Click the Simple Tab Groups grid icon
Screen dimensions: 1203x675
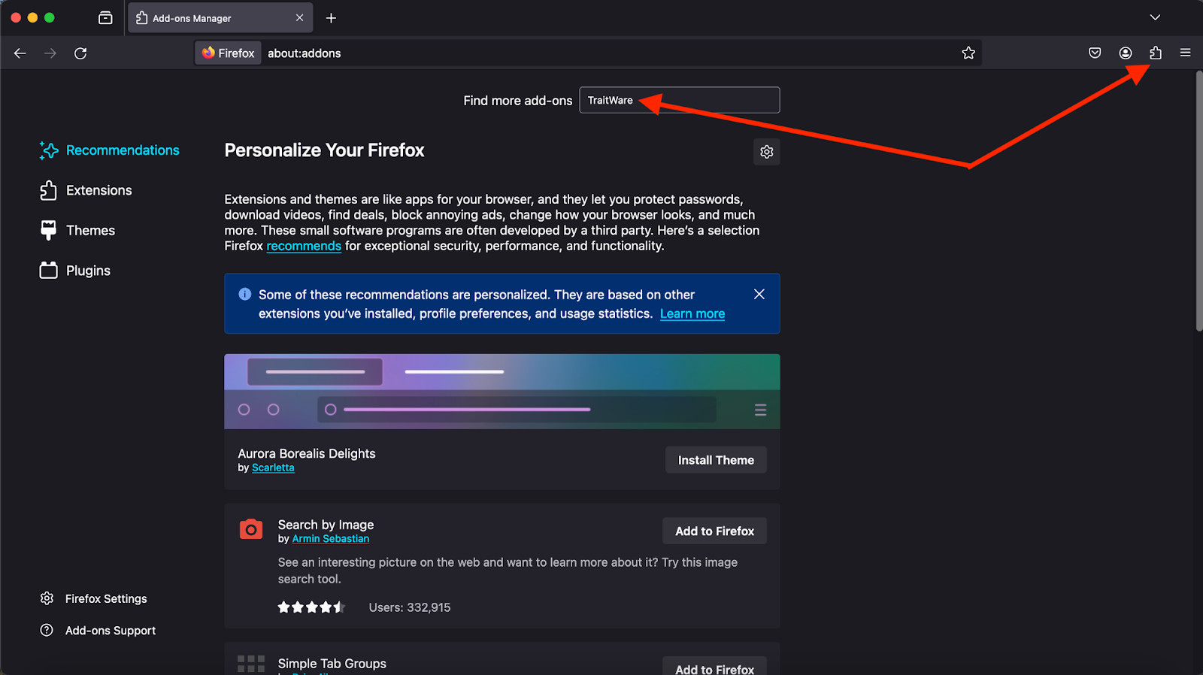(251, 664)
